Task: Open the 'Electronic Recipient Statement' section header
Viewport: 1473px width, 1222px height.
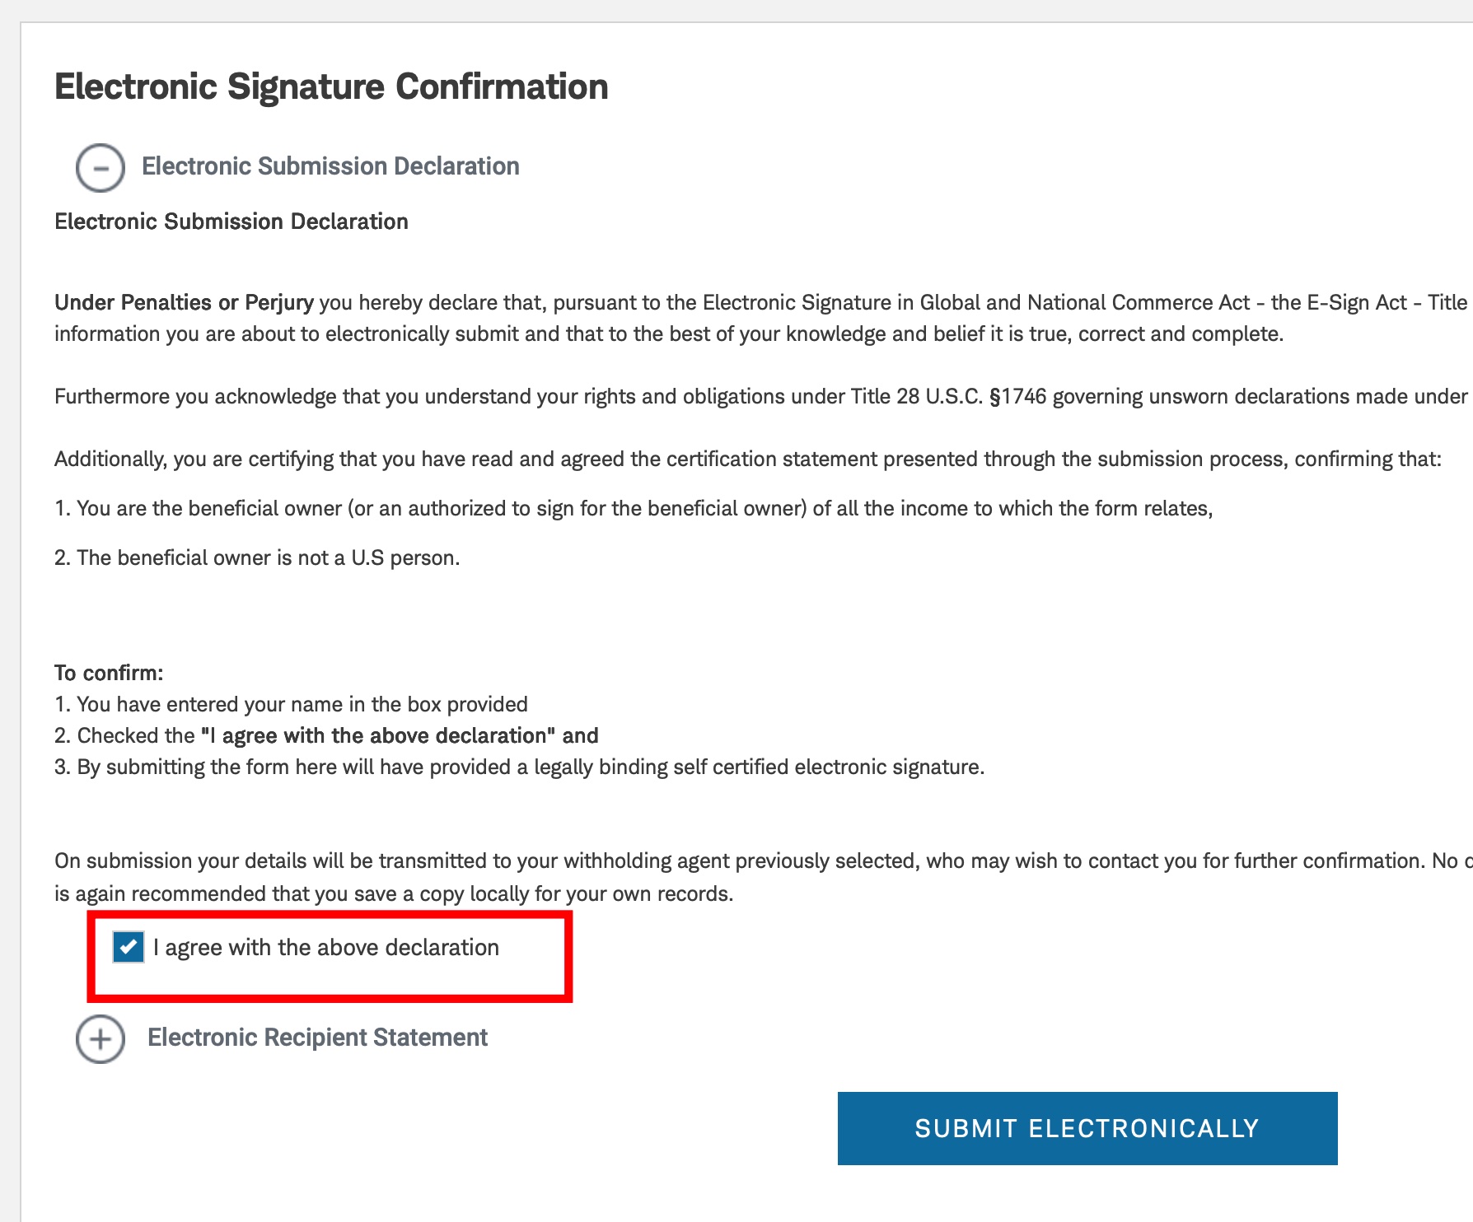Action: tap(317, 1038)
